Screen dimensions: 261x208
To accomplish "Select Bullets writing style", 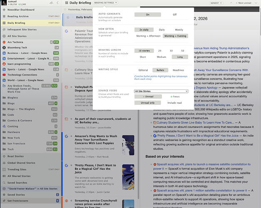I will (160, 70).
